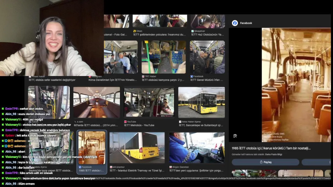
Task: Click the Anka Haber Ajansı source icon
Action: pyautogui.click(x=180, y=122)
